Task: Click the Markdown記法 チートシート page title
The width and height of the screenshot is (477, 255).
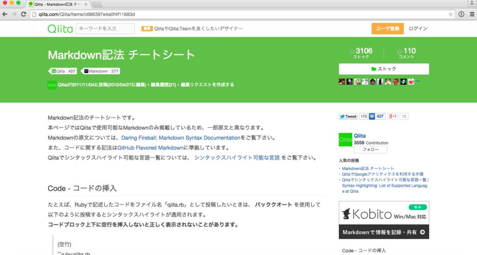Action: [x=121, y=55]
